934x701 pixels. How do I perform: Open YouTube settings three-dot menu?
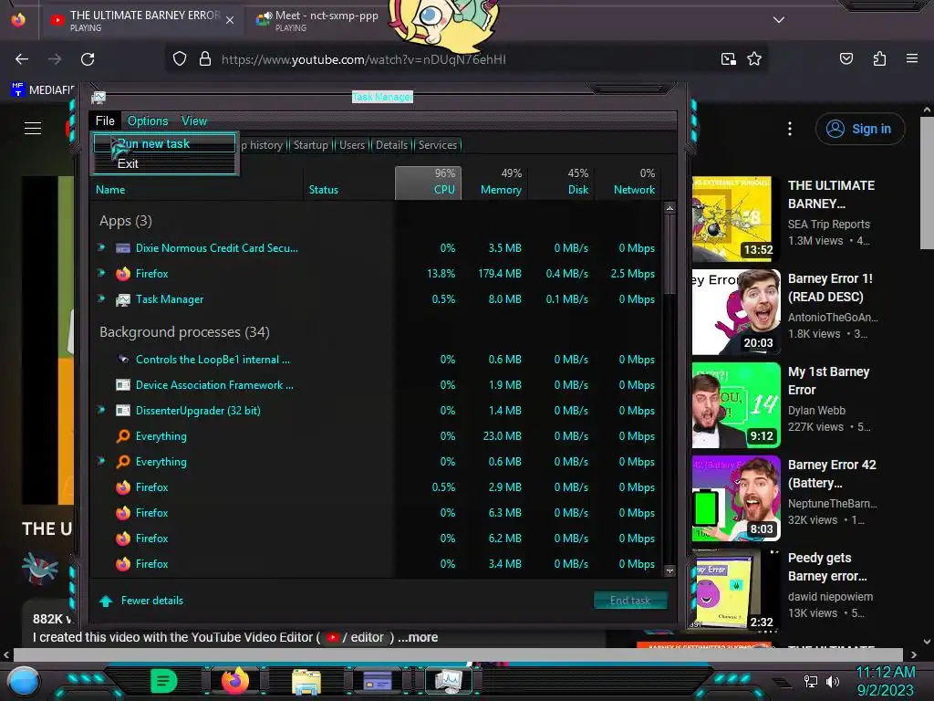tap(790, 129)
